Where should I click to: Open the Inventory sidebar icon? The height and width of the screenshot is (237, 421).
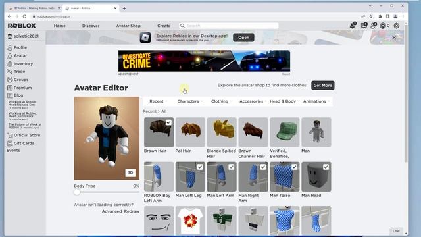[x=10, y=64]
